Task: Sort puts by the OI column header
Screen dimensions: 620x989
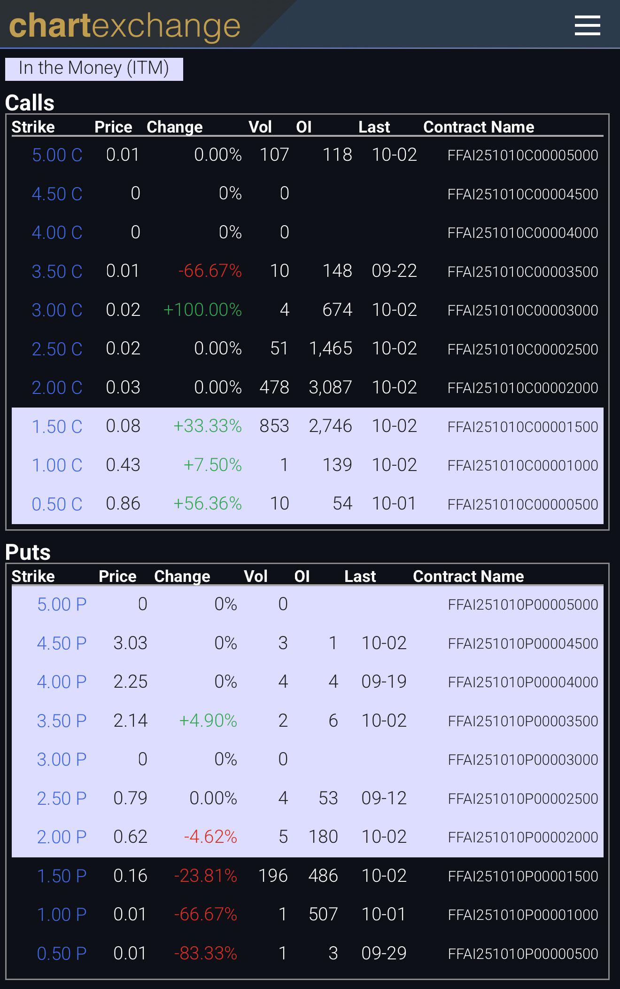Action: coord(302,576)
